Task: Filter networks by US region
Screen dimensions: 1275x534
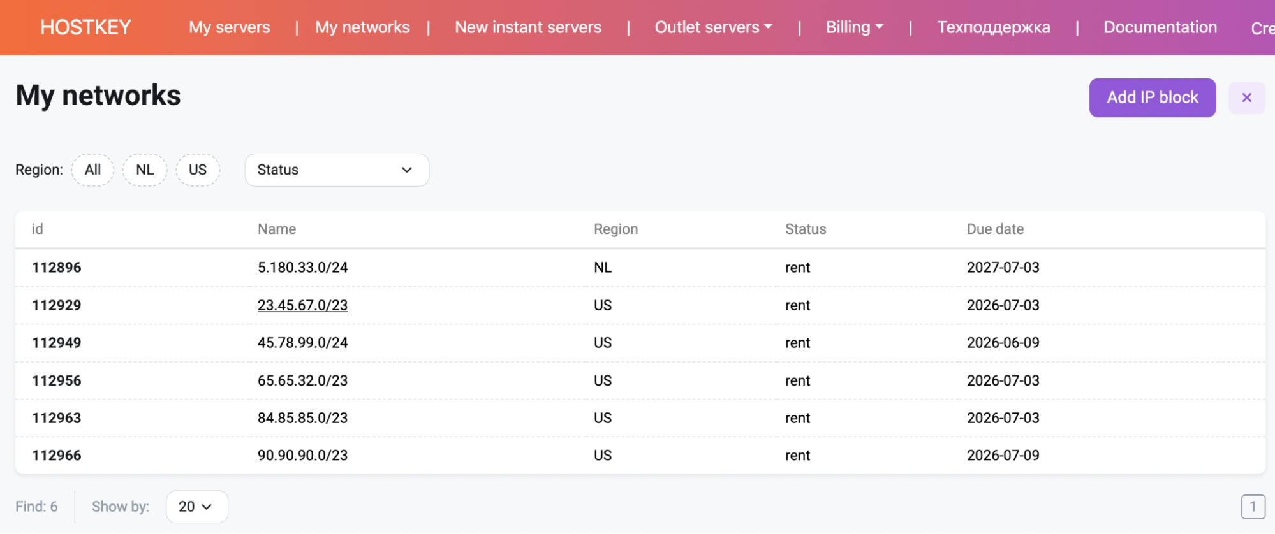Action: pyautogui.click(x=198, y=170)
